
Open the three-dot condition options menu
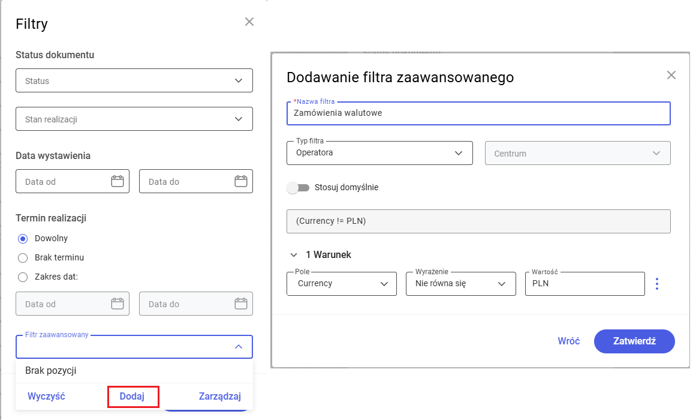tap(657, 283)
